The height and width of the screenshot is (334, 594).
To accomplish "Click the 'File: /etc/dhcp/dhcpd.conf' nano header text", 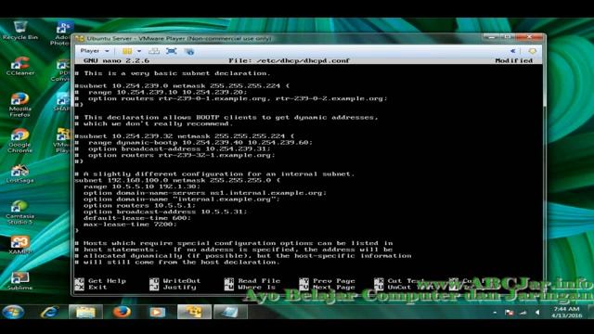I will (x=289, y=60).
